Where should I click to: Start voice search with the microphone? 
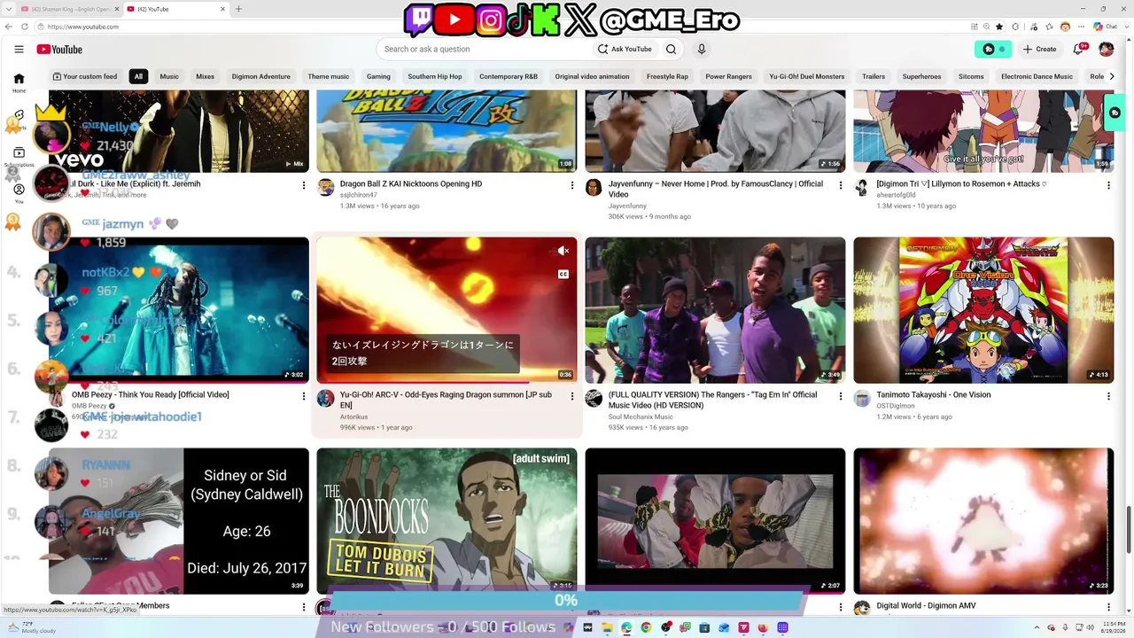702,50
